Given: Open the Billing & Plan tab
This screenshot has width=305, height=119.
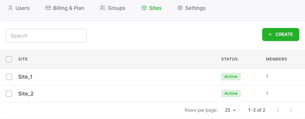Looking at the screenshot, I should (65, 8).
